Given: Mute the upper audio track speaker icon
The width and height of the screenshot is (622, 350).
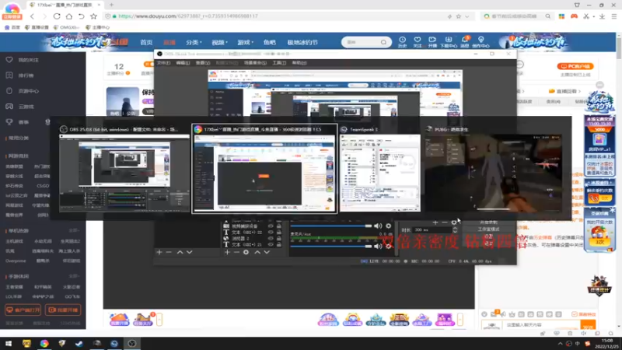Looking at the screenshot, I should coord(378,226).
